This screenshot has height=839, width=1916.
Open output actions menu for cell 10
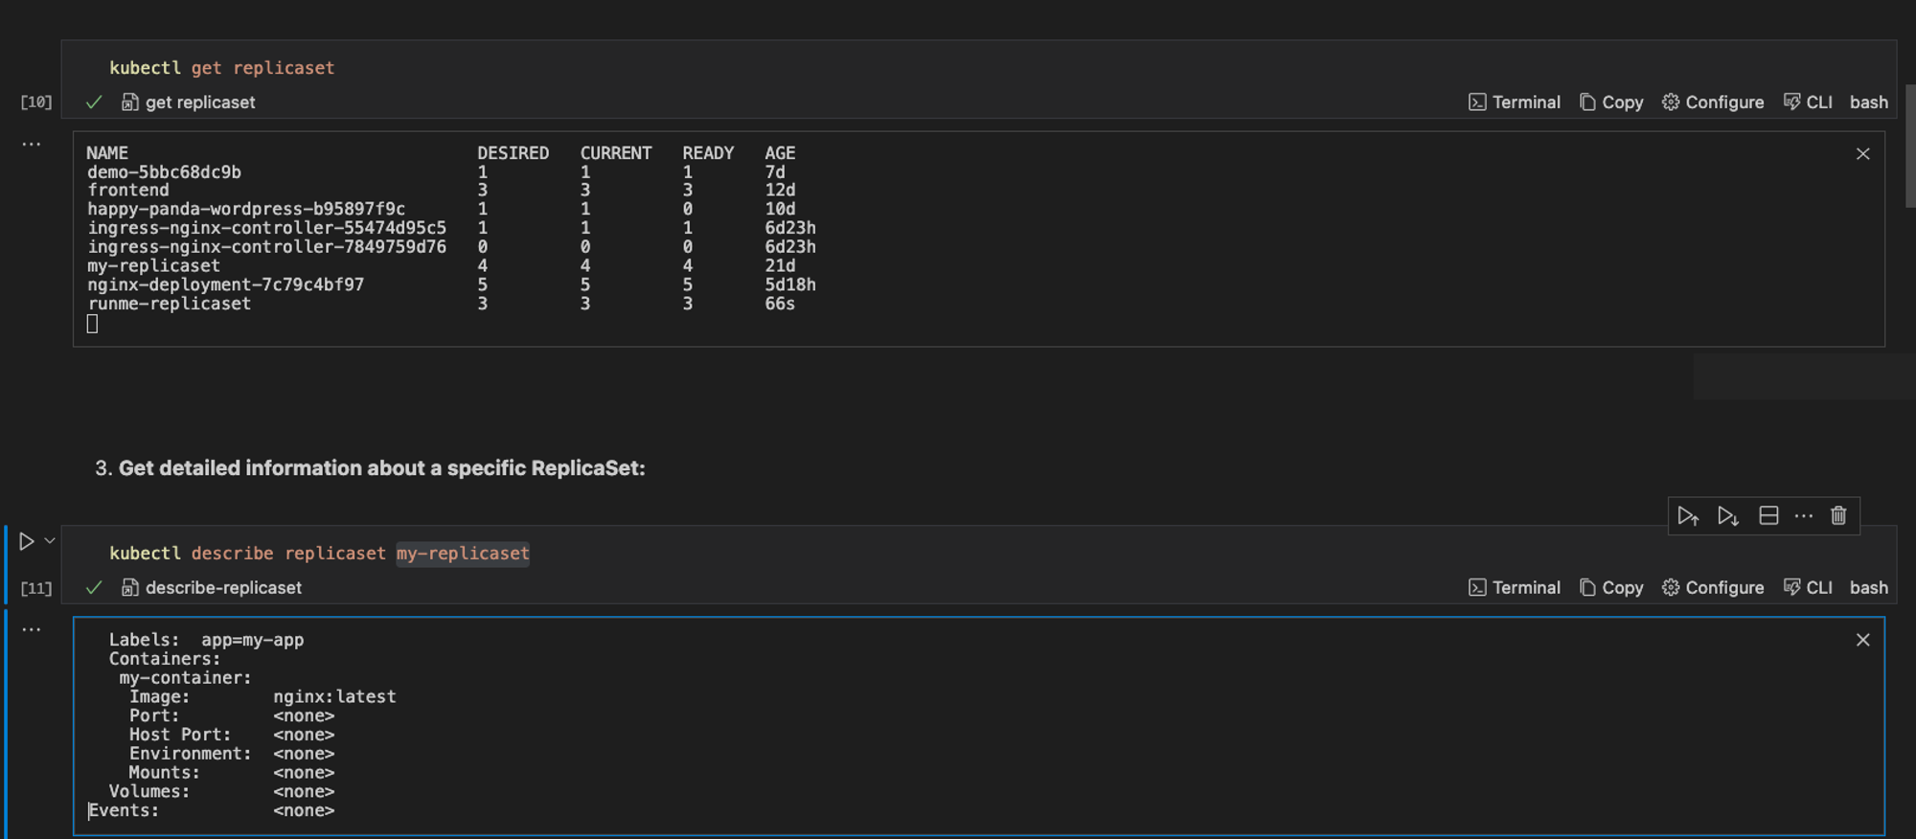click(x=32, y=145)
